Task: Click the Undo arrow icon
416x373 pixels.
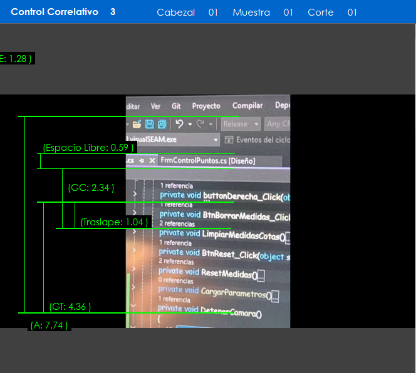Action: 179,125
